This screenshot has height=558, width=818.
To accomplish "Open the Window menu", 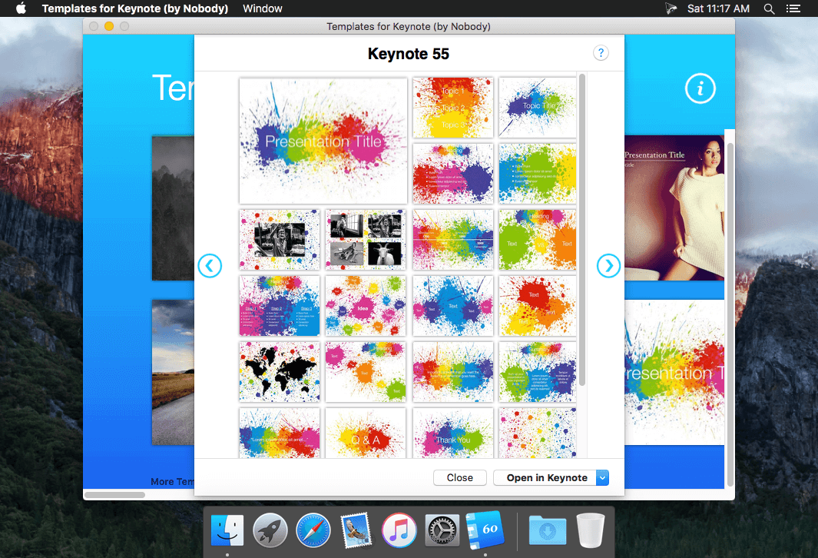I will point(263,8).
